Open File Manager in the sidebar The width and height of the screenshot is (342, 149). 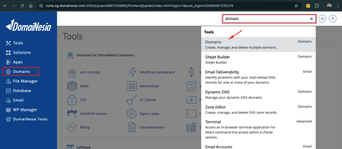click(x=22, y=81)
